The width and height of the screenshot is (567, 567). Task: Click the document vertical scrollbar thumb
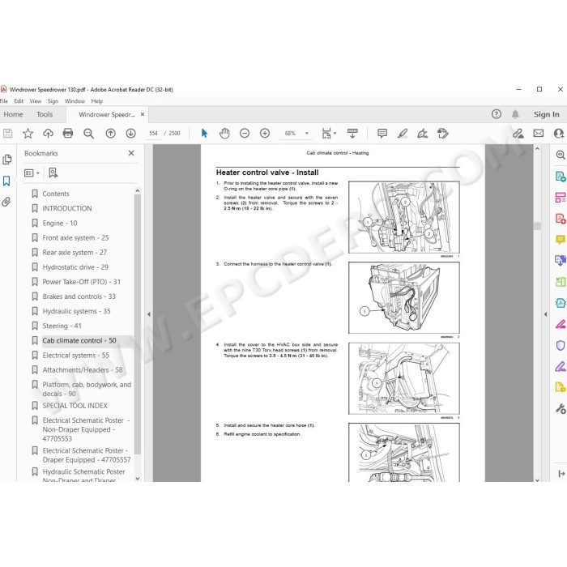[537, 226]
